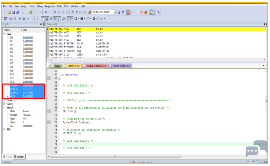Open the startup_stm32f411xe.s file tab
Image resolution: width=270 pixels, height=166 pixels.
point(96,66)
